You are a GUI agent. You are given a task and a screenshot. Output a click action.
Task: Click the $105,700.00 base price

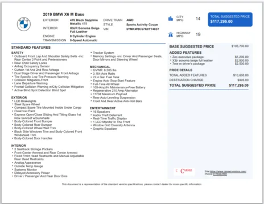click(x=240, y=46)
